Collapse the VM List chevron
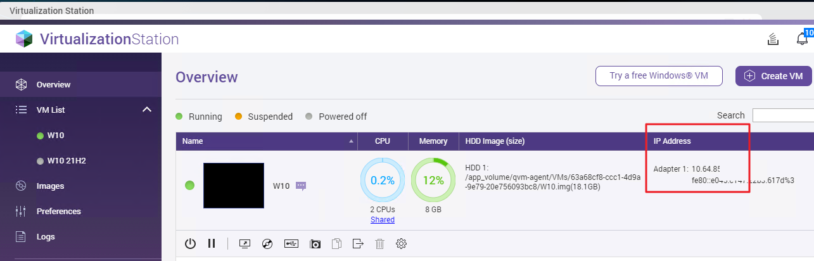 pos(147,110)
